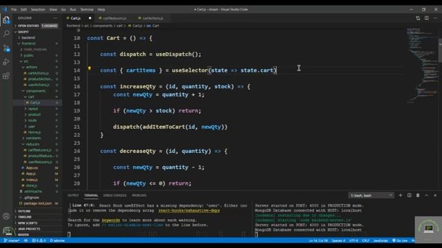Expand the Open Editors section

point(28,25)
